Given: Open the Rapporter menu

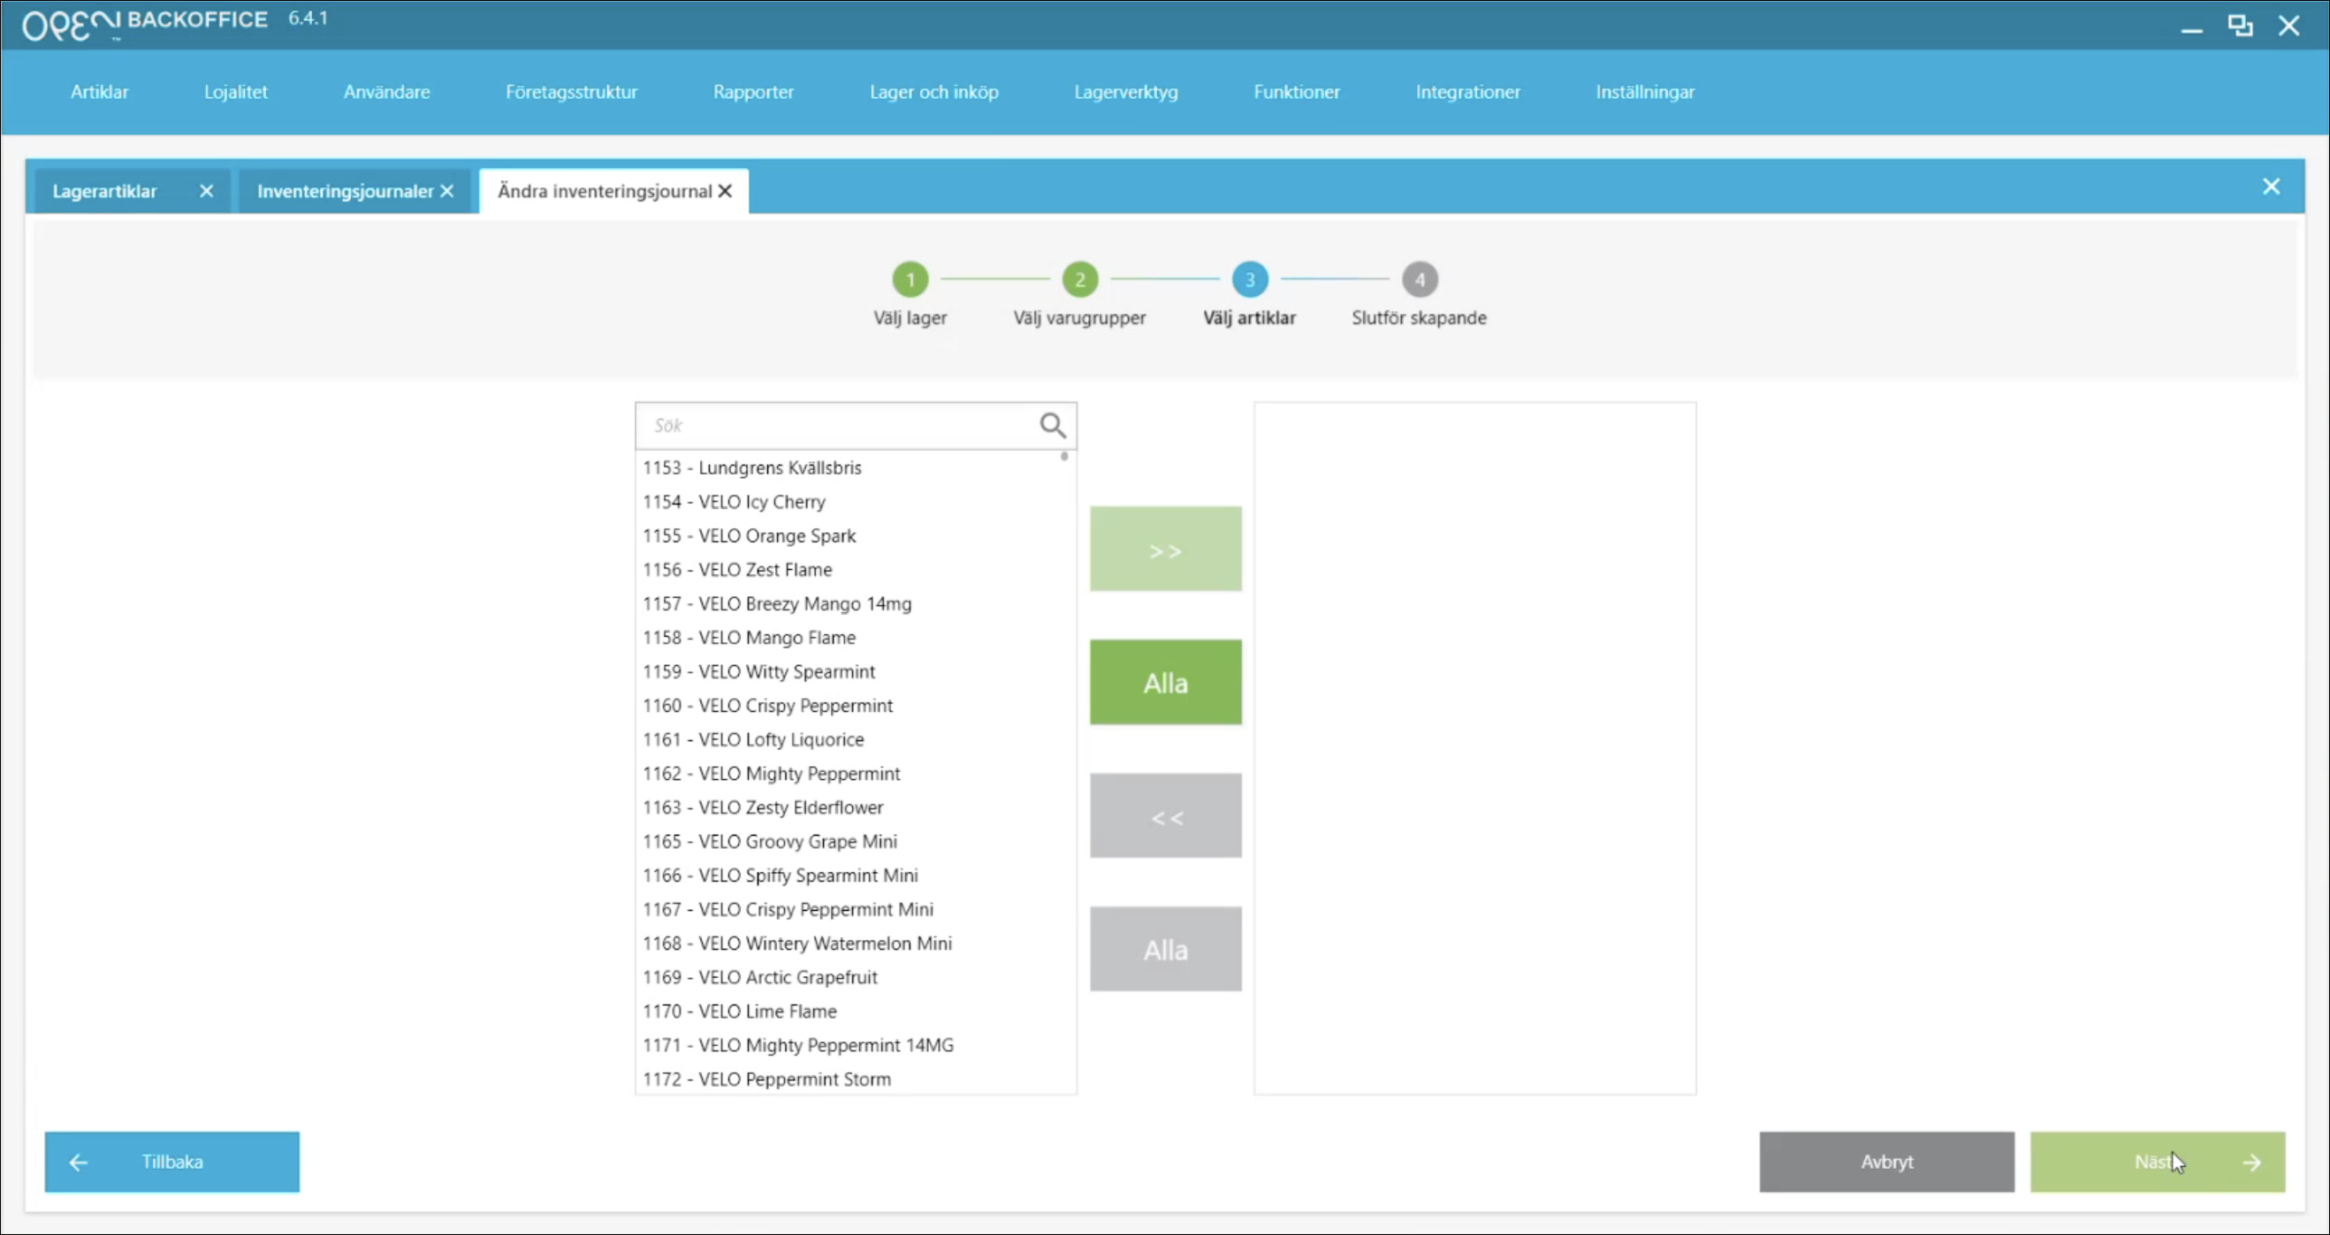Looking at the screenshot, I should 752,91.
